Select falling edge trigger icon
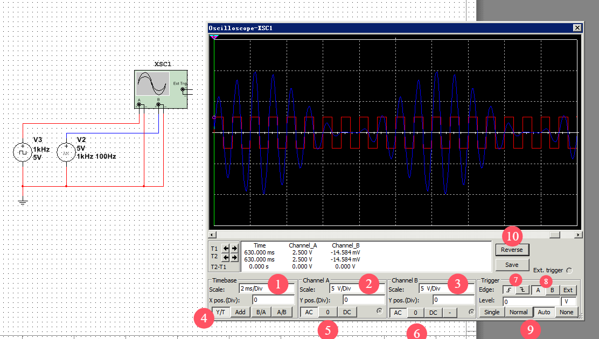Image resolution: width=599 pixels, height=339 pixels. pos(522,289)
